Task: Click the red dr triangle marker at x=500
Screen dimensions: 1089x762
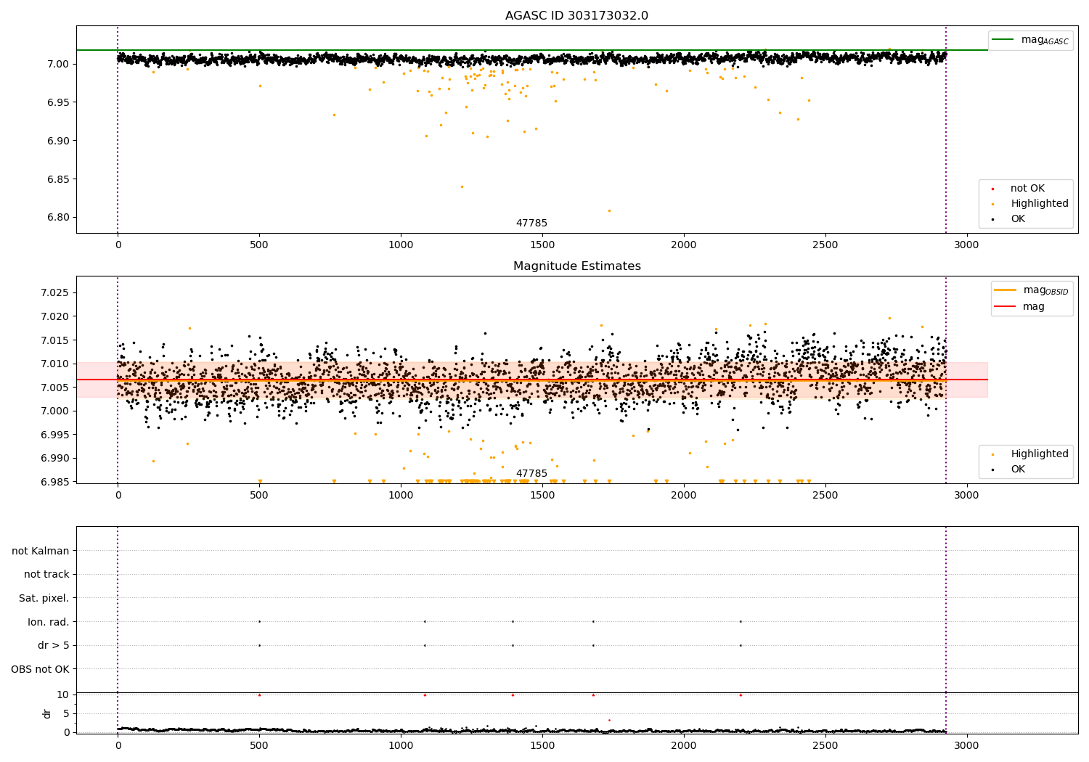Action: pos(259,695)
